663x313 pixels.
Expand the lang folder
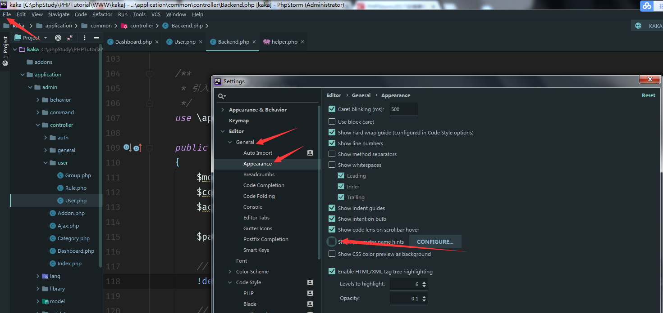point(38,276)
